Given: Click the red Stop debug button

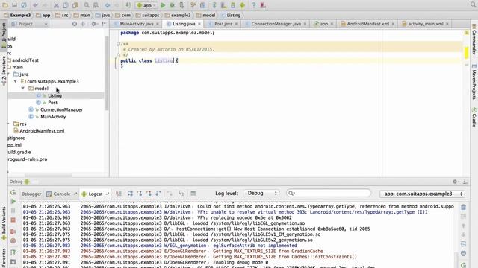Looking at the screenshot, I should [x=13, y=220].
